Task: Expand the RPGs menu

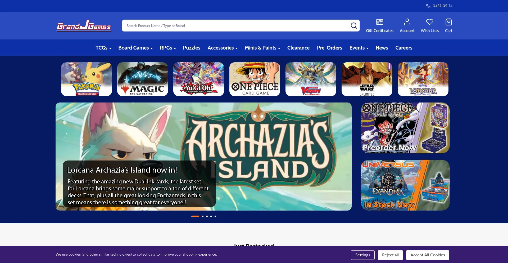Action: (168, 48)
